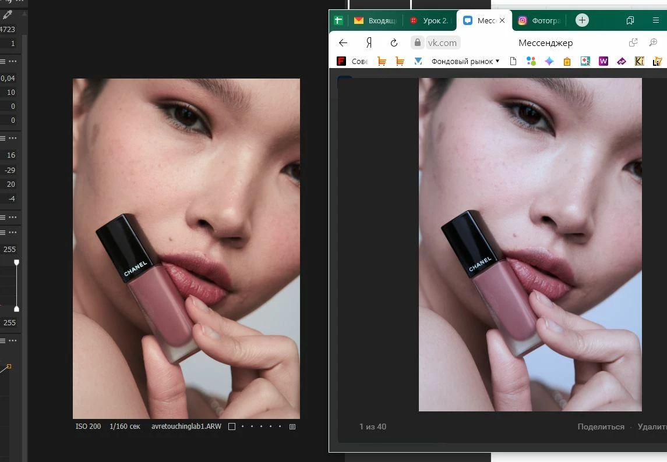This screenshot has width=667, height=462.
Task: Click the metadata list icon beside avretouchinglab1.ARW
Action: (x=292, y=427)
